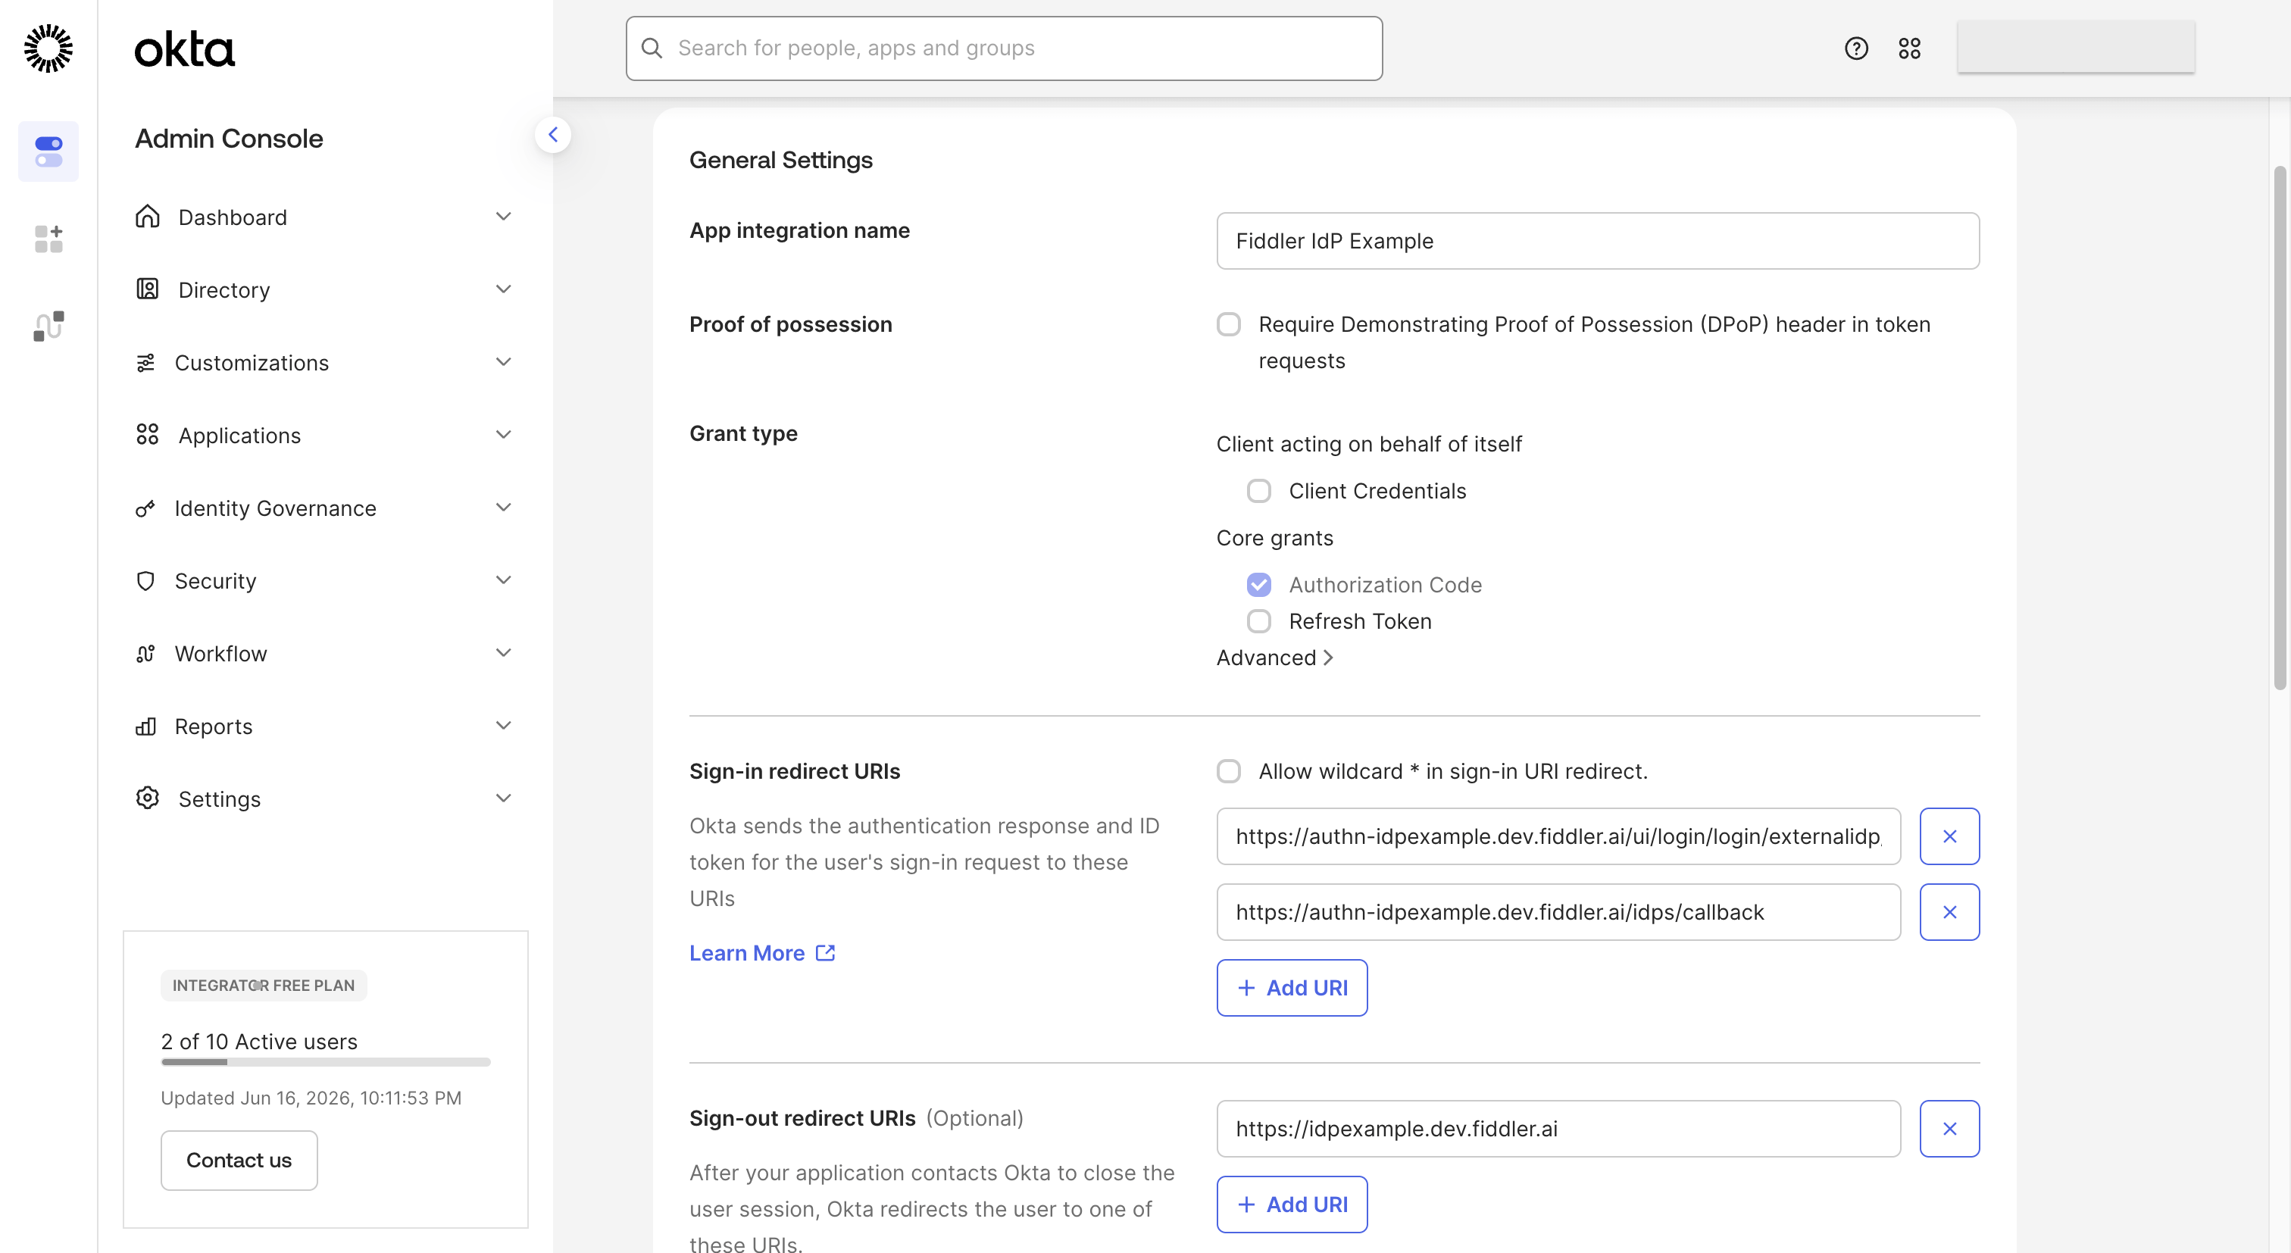
Task: Click the Workflow icon in sidebar
Action: pyautogui.click(x=146, y=654)
